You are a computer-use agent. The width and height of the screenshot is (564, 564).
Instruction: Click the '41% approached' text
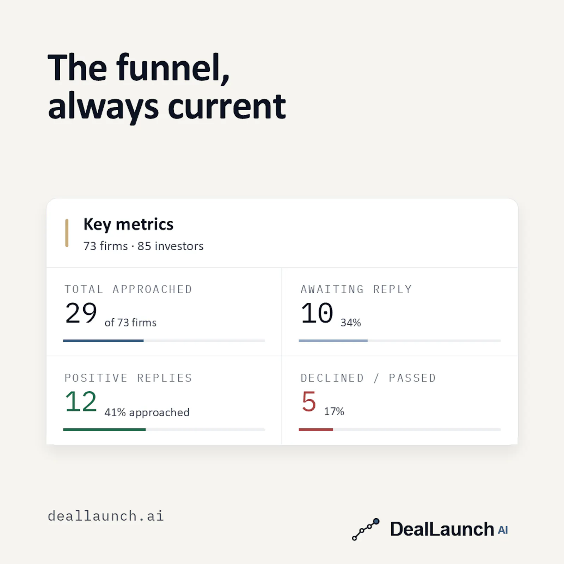147,412
